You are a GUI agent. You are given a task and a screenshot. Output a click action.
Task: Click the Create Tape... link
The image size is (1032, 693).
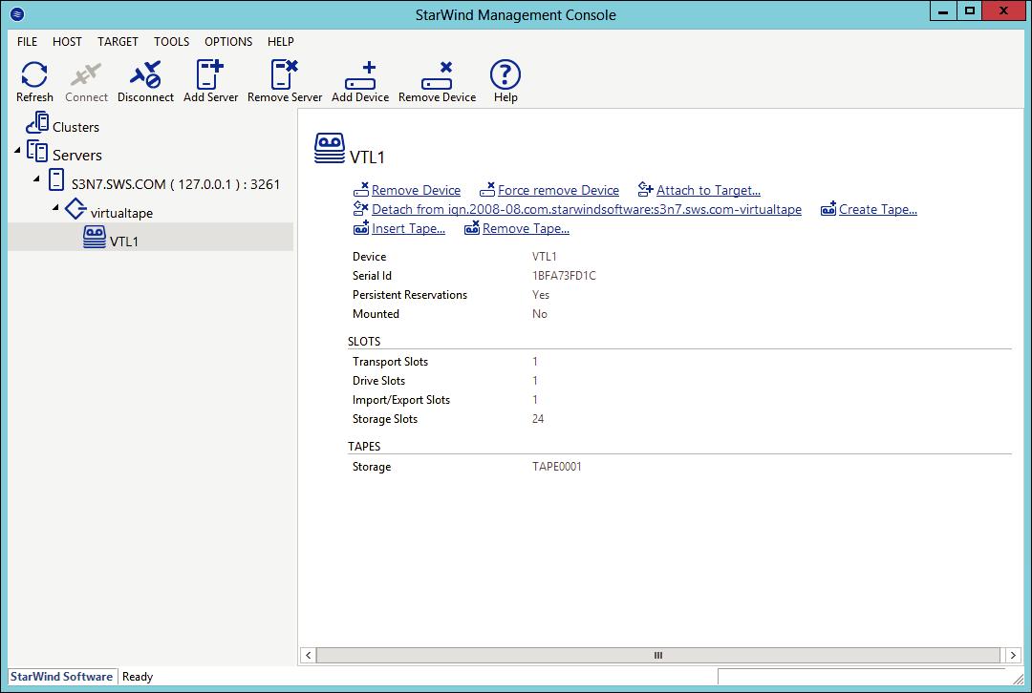tap(878, 209)
